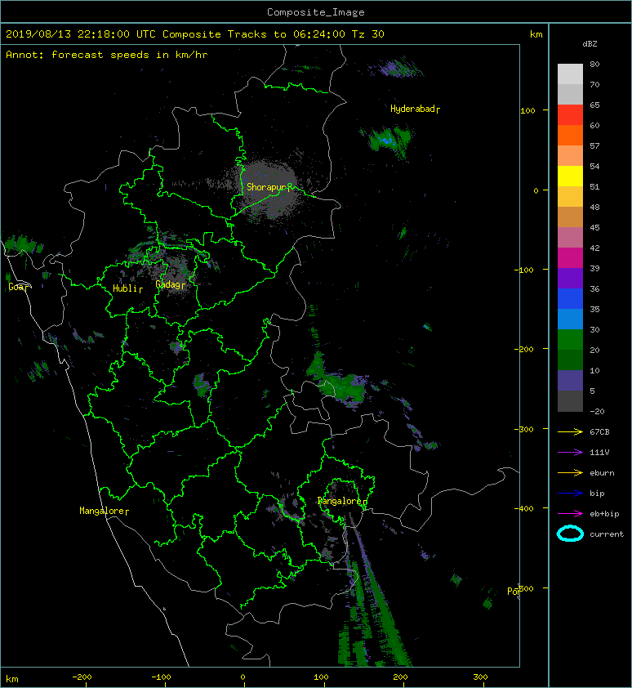Select the 42 dBZ magenta swatch

click(x=570, y=257)
